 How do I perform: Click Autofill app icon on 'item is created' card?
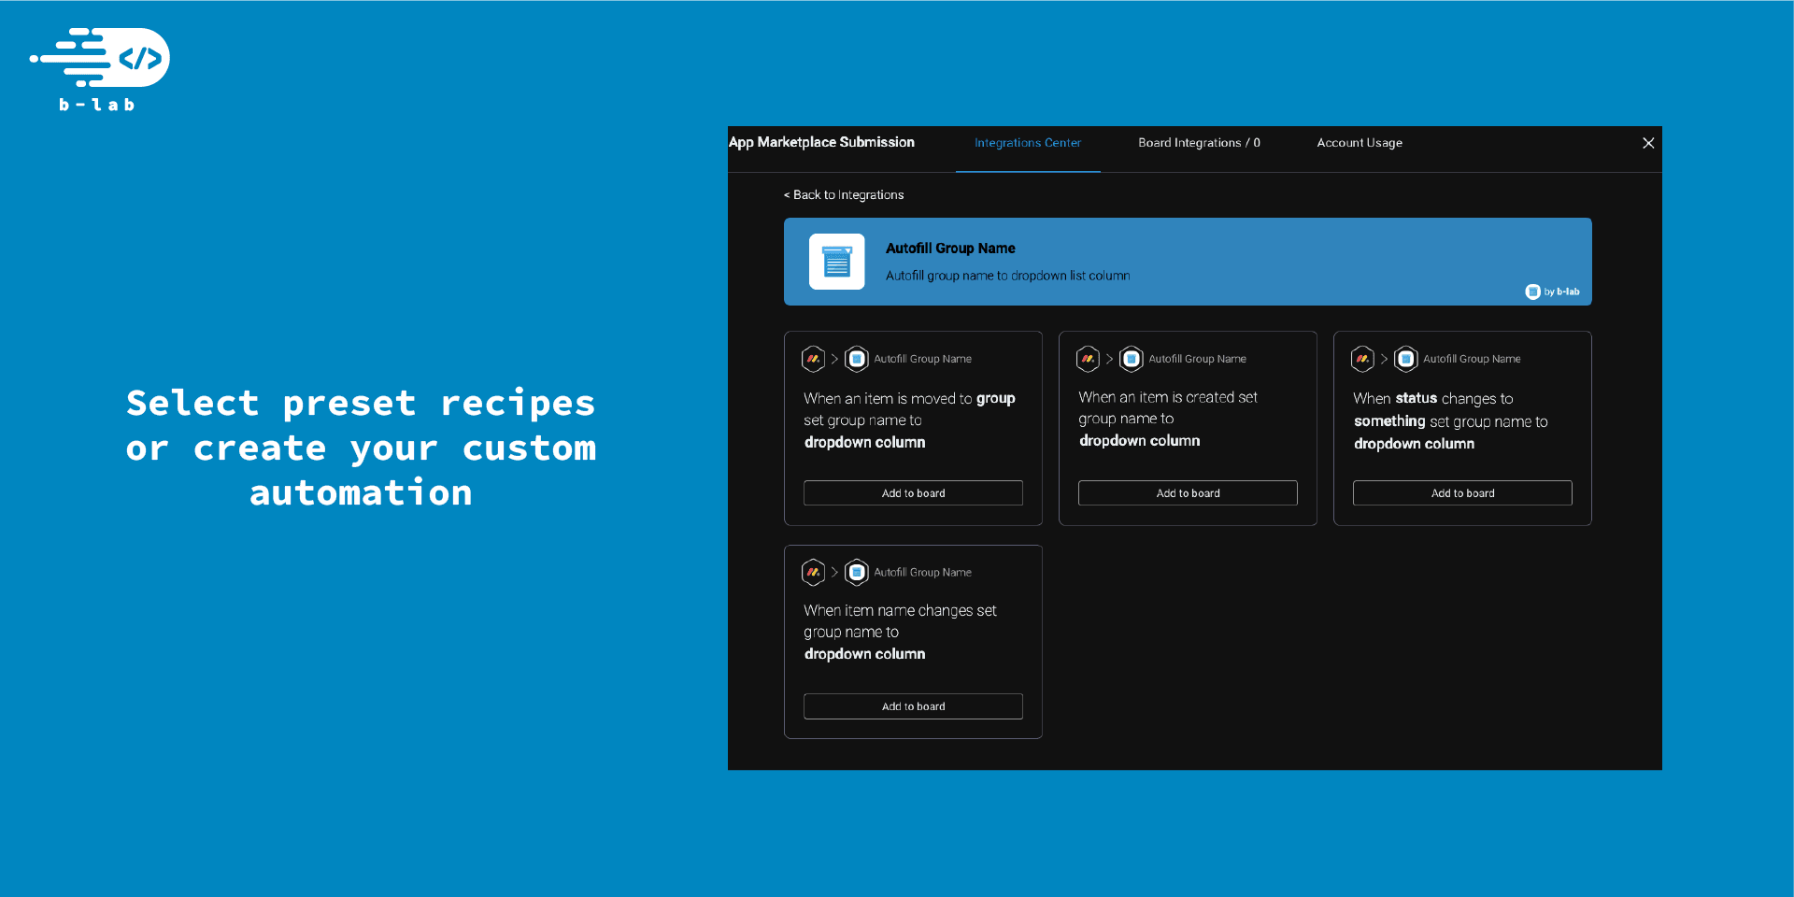1132,359
